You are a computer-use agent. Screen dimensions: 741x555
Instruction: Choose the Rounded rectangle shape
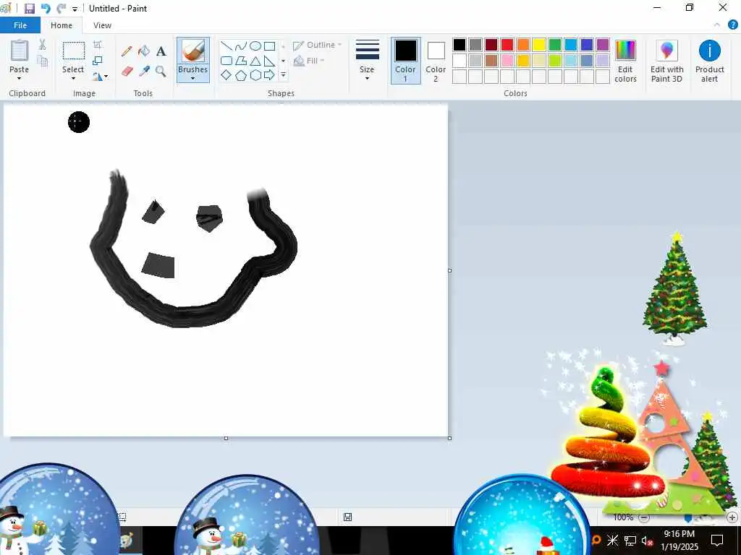pos(226,61)
